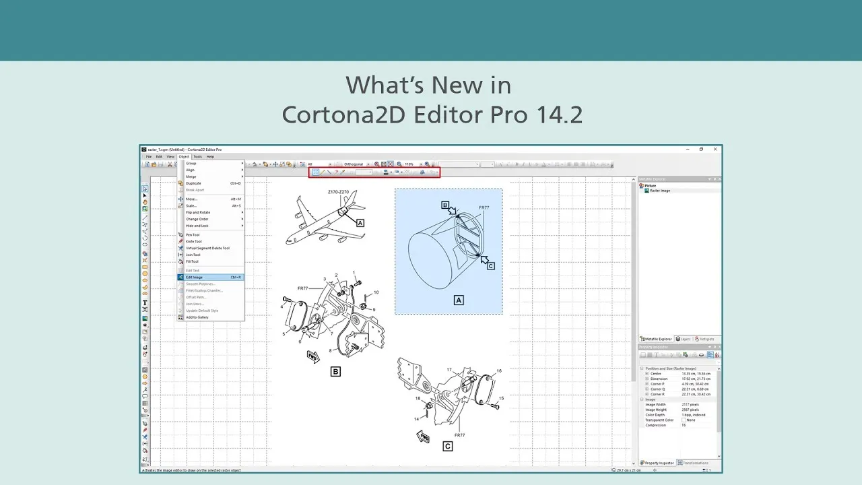
Task: Toggle alphabetical sort in Property Inspector toolbar
Action: (717, 355)
